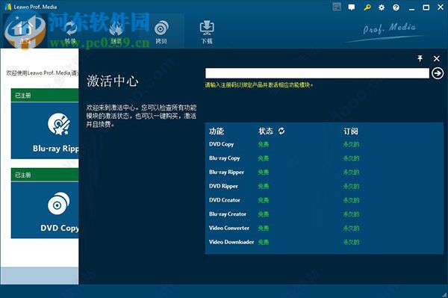Click the 订阅 column header
Image resolution: width=448 pixels, height=298 pixels.
click(x=351, y=131)
